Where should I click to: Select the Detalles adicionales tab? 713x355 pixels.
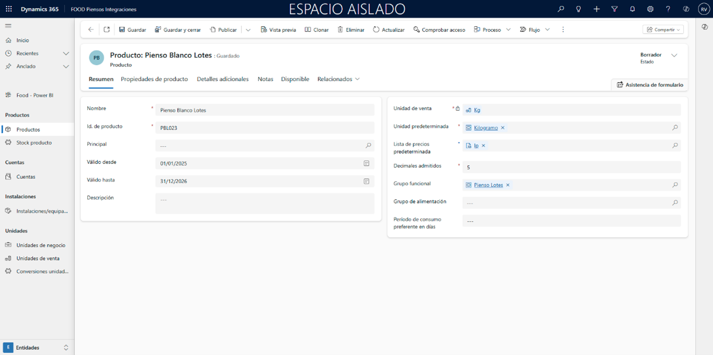click(x=222, y=79)
